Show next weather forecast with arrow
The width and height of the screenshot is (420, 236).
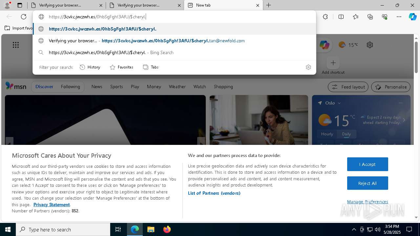(404, 120)
